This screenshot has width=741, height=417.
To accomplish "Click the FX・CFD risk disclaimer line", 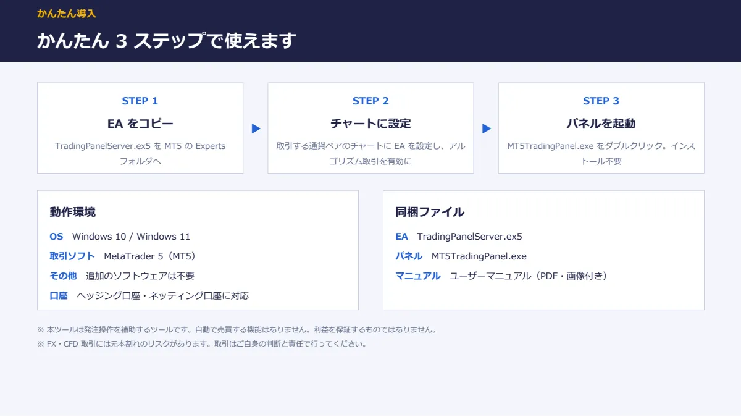I will pos(202,344).
